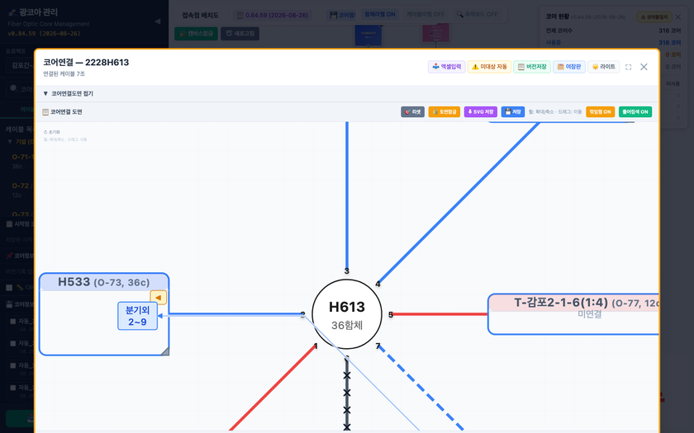This screenshot has width=694, height=433.
Task: Click the 엑셀입력 Excel import button
Action: point(447,67)
